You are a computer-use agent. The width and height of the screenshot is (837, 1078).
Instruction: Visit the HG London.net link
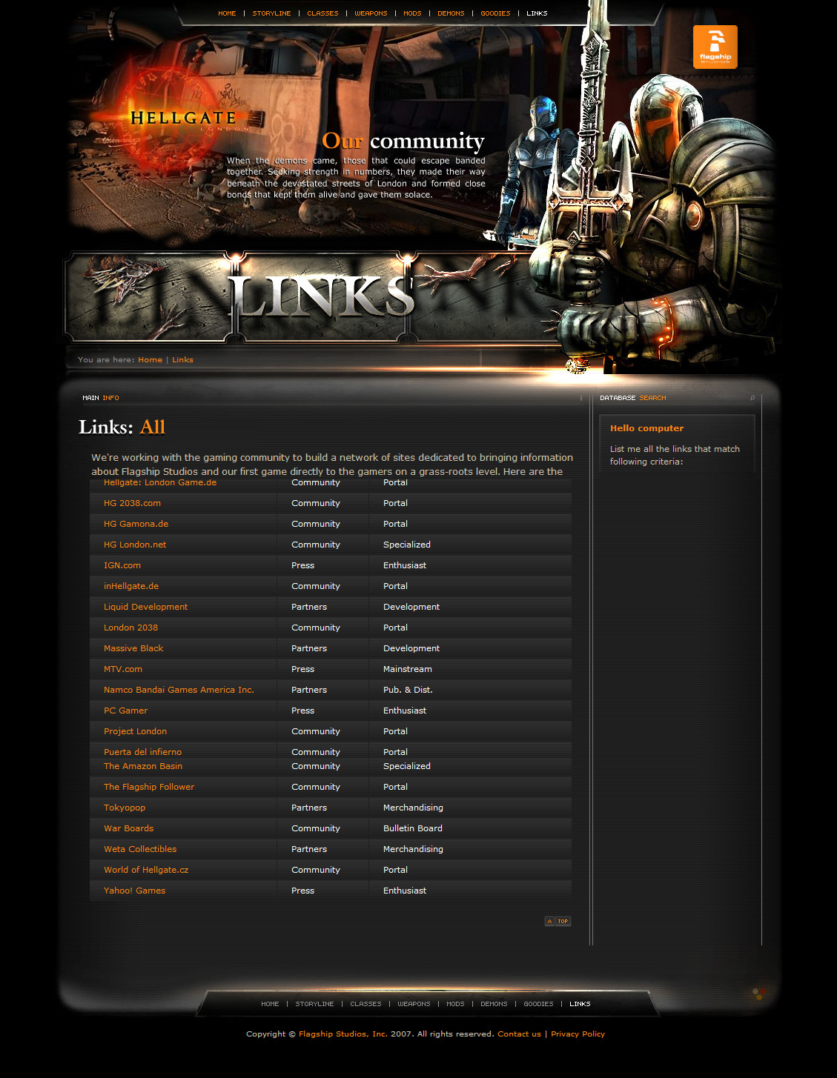click(135, 545)
